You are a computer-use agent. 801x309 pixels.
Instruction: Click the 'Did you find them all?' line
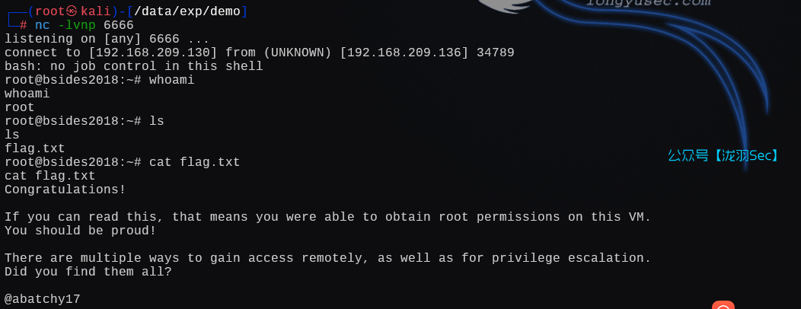(88, 272)
